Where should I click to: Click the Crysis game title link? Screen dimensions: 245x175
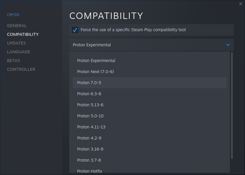click(x=13, y=15)
